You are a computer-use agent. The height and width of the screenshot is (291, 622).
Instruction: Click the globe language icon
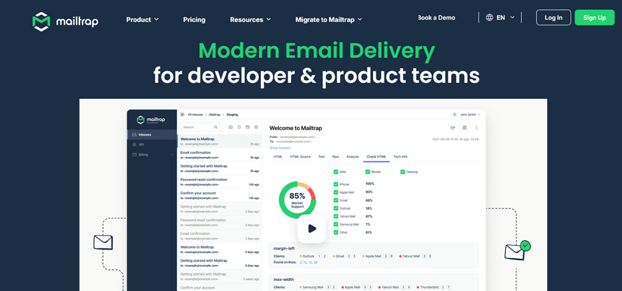point(490,17)
